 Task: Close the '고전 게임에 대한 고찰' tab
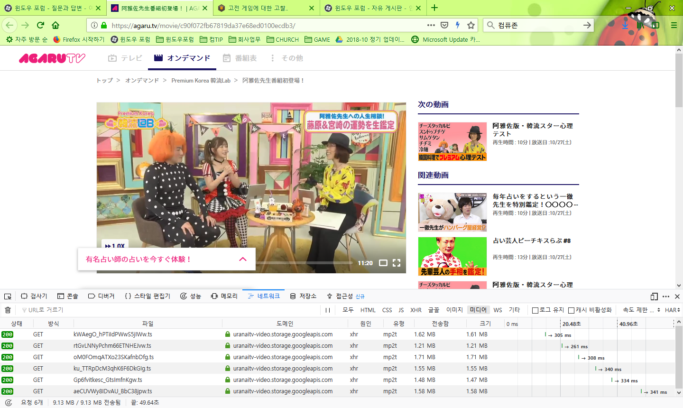point(311,8)
